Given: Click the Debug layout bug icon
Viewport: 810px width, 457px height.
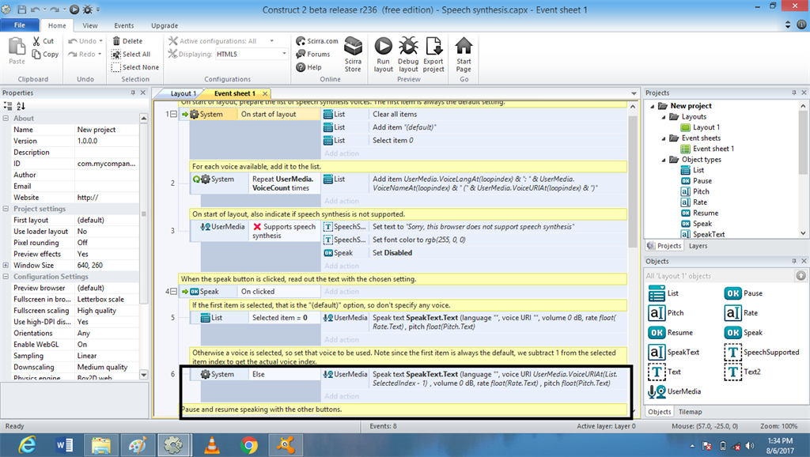Looking at the screenshot, I should (x=408, y=47).
